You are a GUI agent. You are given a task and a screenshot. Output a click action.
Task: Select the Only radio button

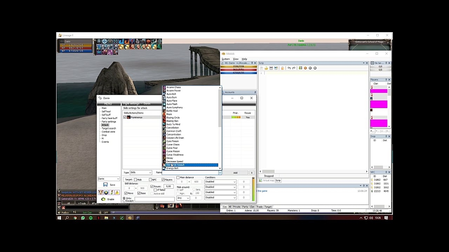click(x=124, y=198)
